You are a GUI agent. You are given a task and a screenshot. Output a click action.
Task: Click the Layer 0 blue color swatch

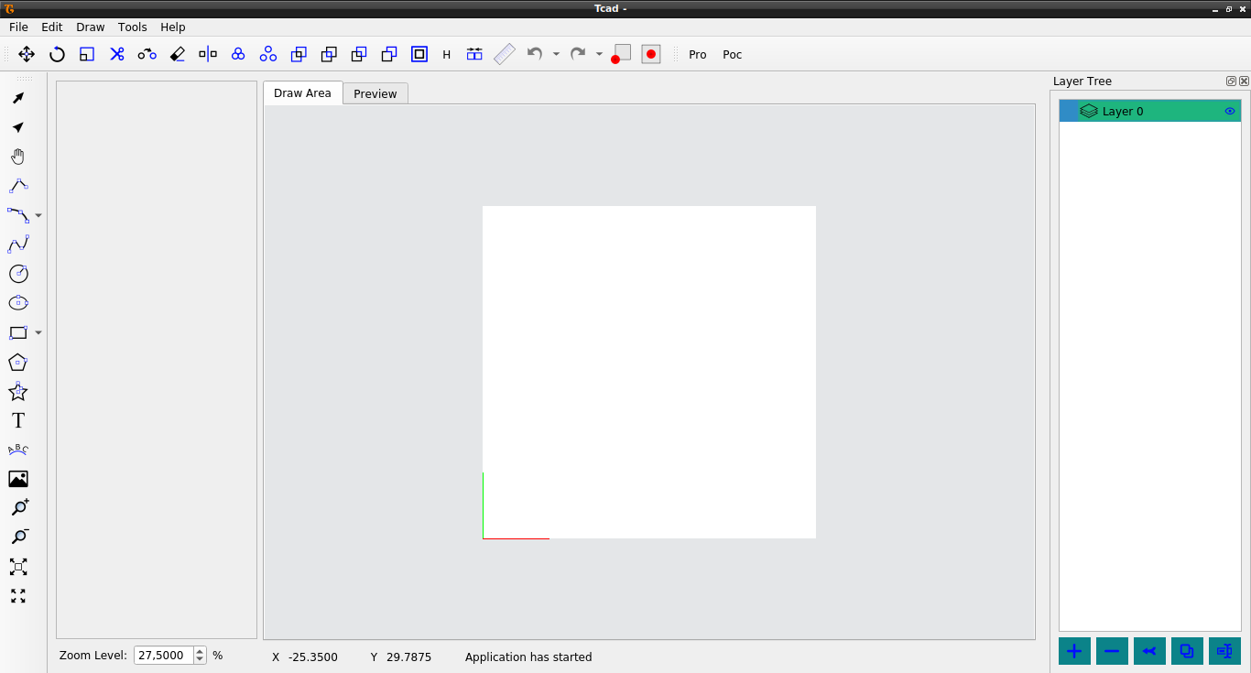pos(1069,111)
